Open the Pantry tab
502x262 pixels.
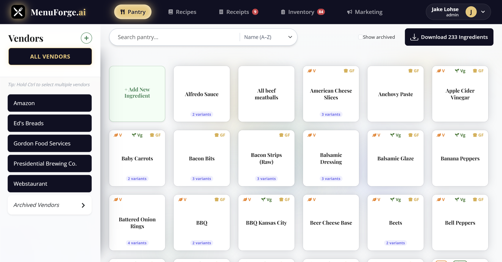click(133, 12)
